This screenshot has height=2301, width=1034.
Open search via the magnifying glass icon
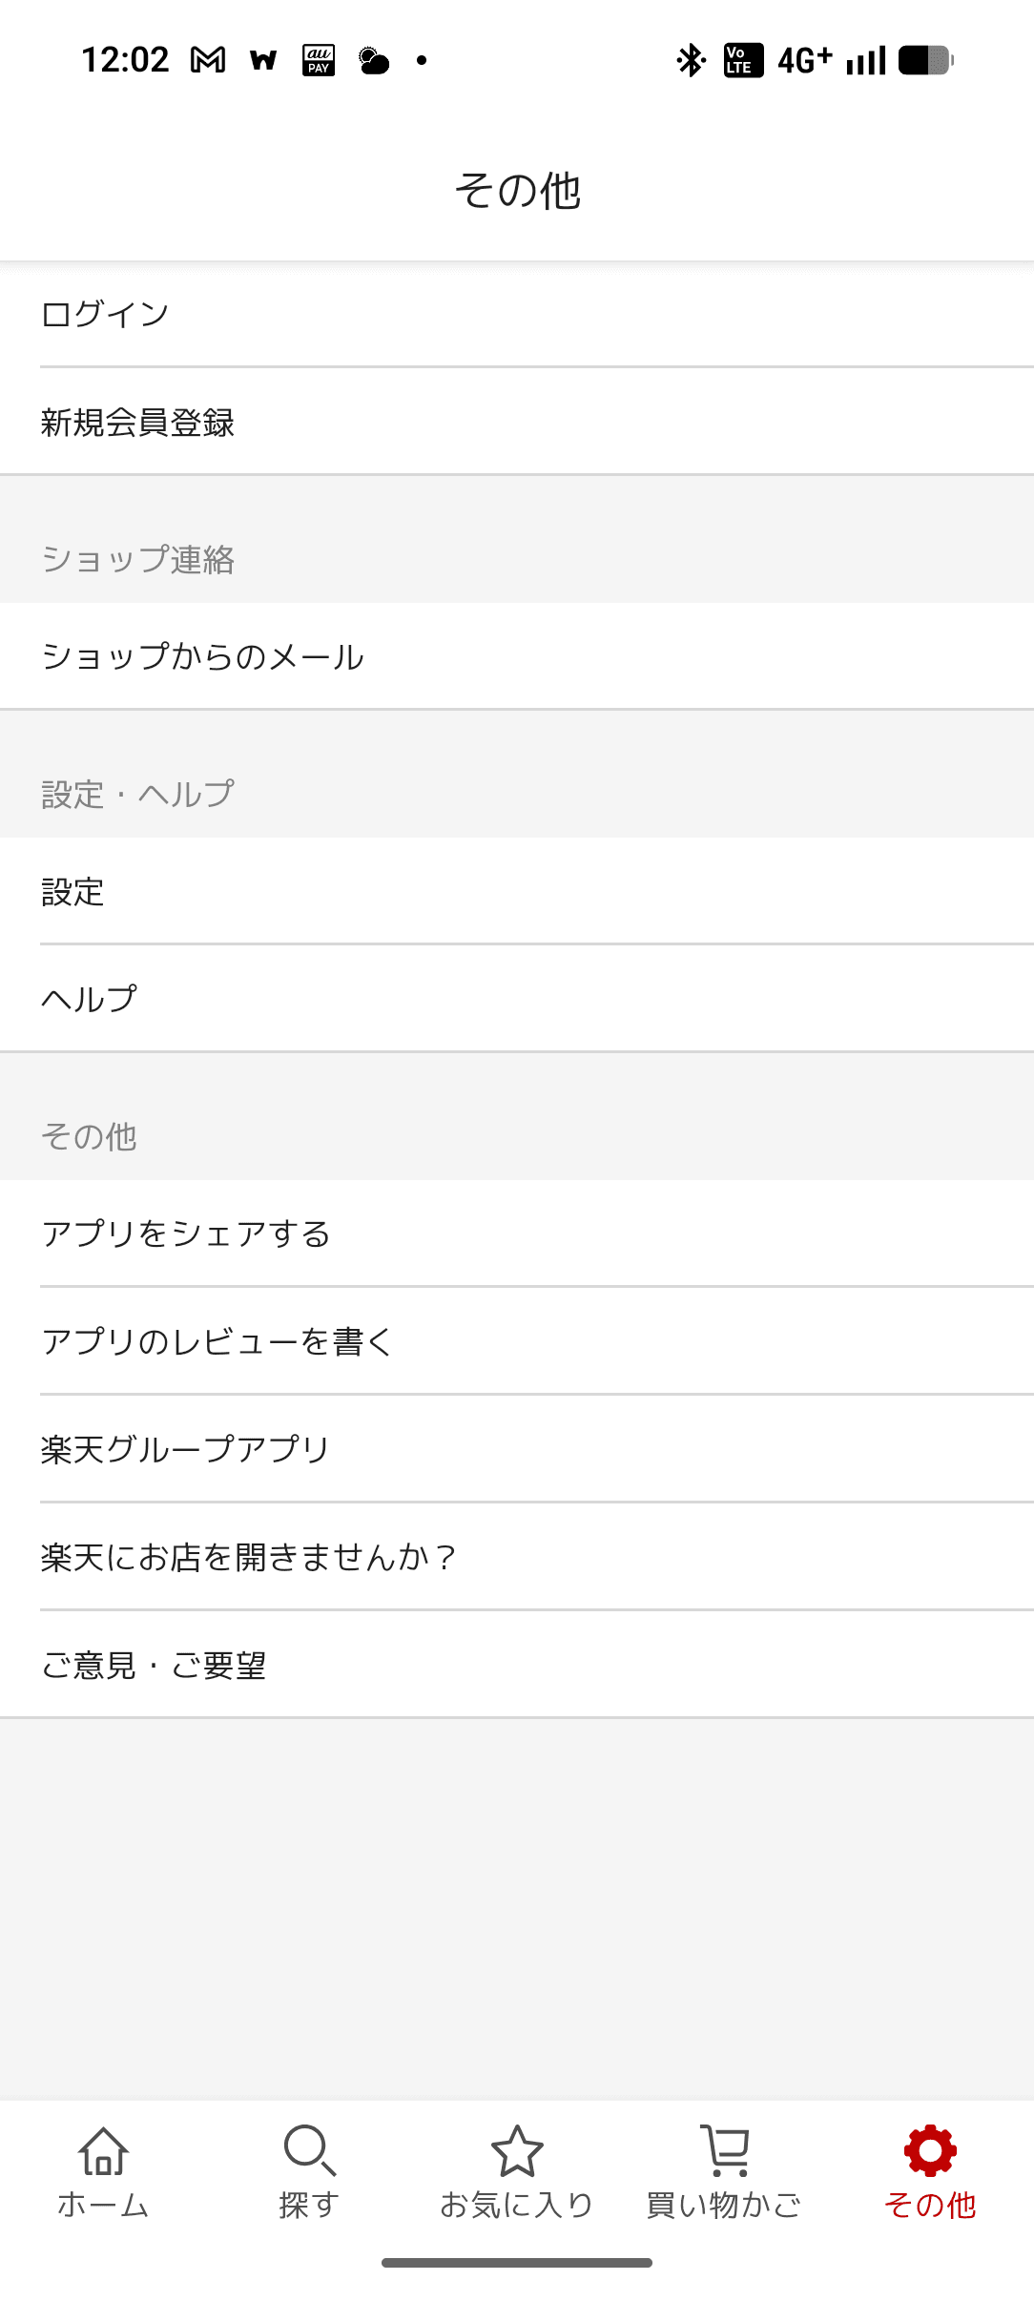tap(309, 2152)
